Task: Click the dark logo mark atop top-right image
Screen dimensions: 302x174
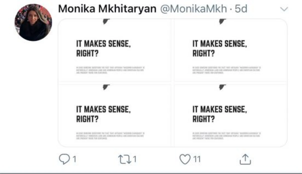Action: point(222,22)
